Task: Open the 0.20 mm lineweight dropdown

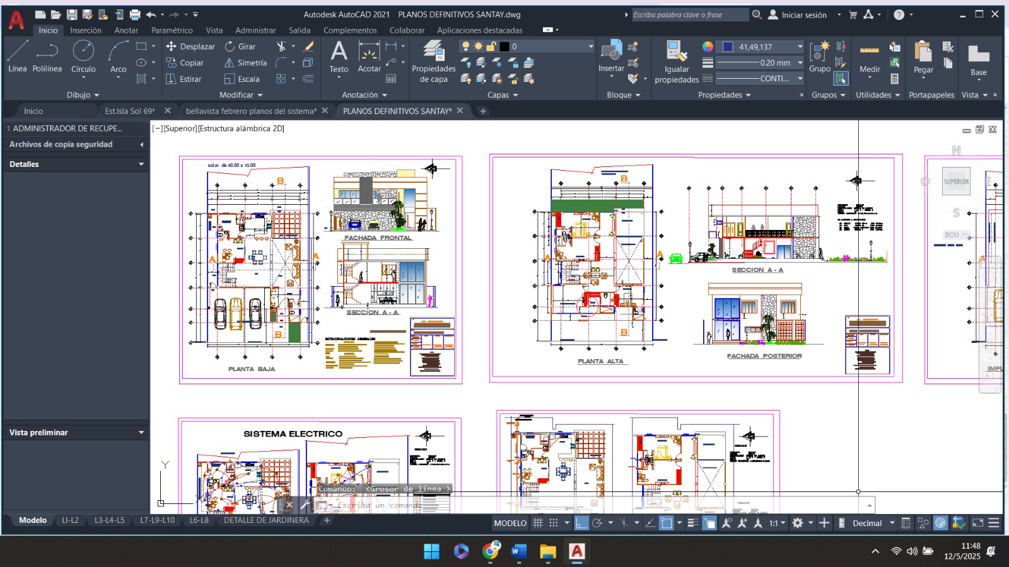Action: coord(800,63)
